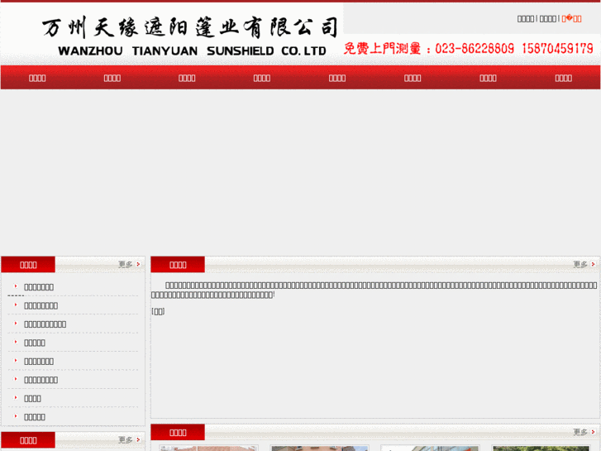601x451 pixels.
Task: Click the Wanzhou Tianyuan Sunshield company logo
Action: pyautogui.click(x=190, y=36)
